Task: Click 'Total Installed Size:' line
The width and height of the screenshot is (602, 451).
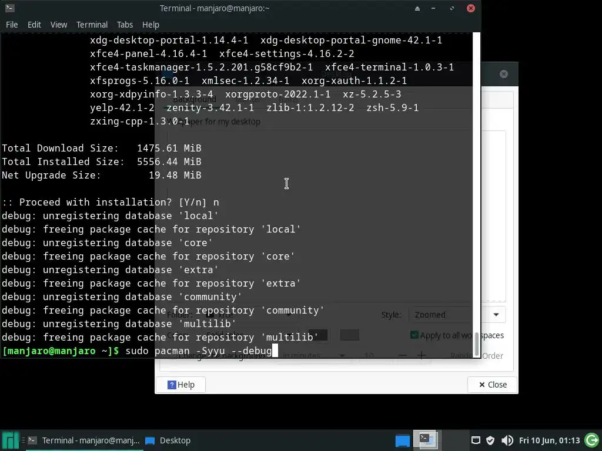Action: point(102,161)
